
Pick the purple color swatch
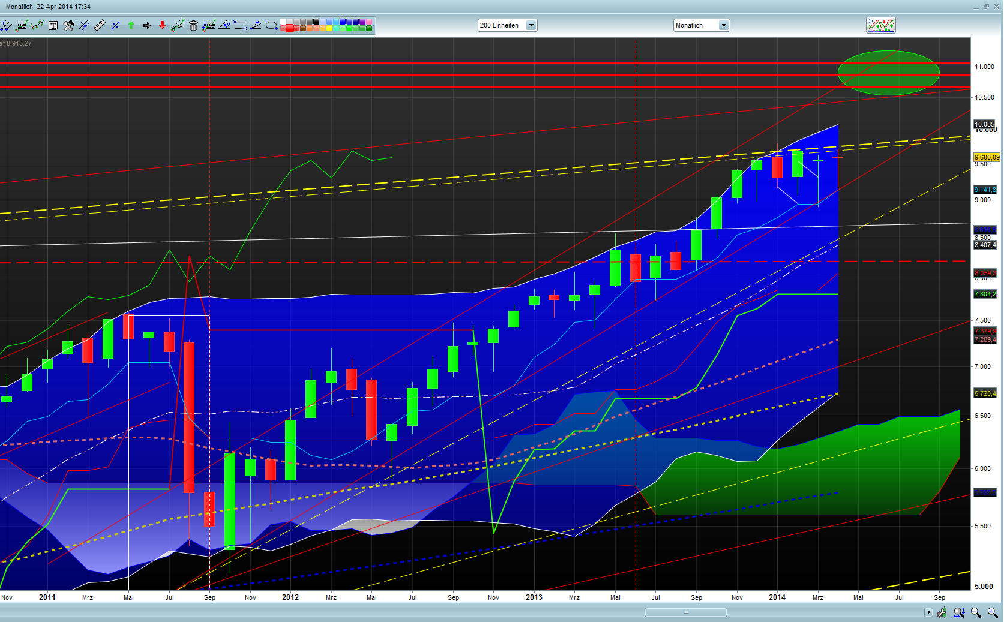point(362,22)
